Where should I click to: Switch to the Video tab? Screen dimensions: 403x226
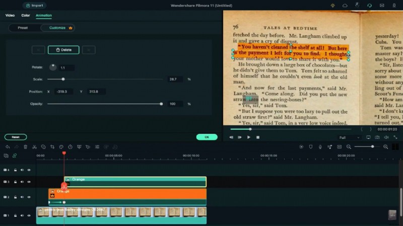click(x=10, y=16)
